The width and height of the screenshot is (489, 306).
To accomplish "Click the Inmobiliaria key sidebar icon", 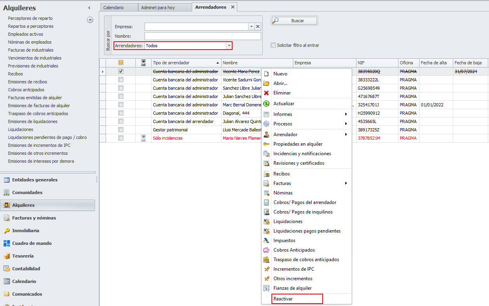I will tap(7, 231).
